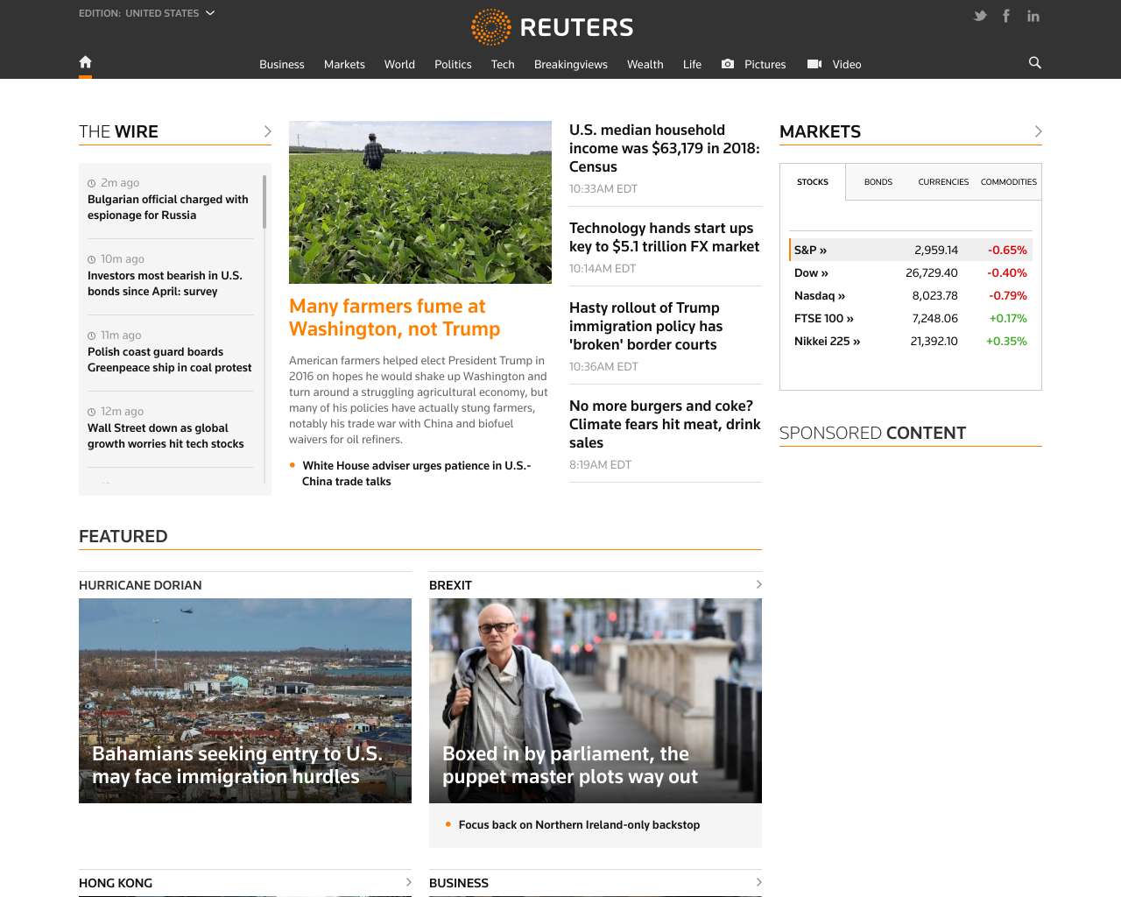The image size is (1121, 897).
Task: Open No more burgers and coke story
Action: tap(665, 424)
